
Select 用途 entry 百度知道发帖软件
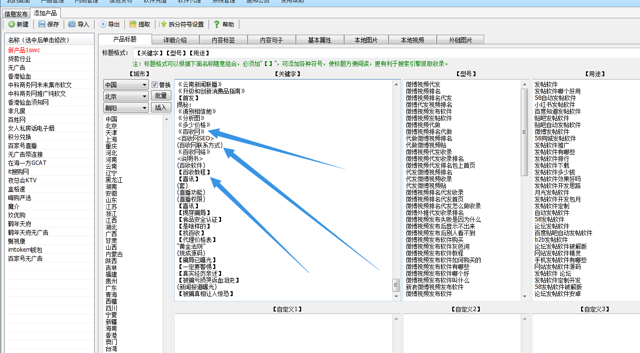tap(557, 111)
